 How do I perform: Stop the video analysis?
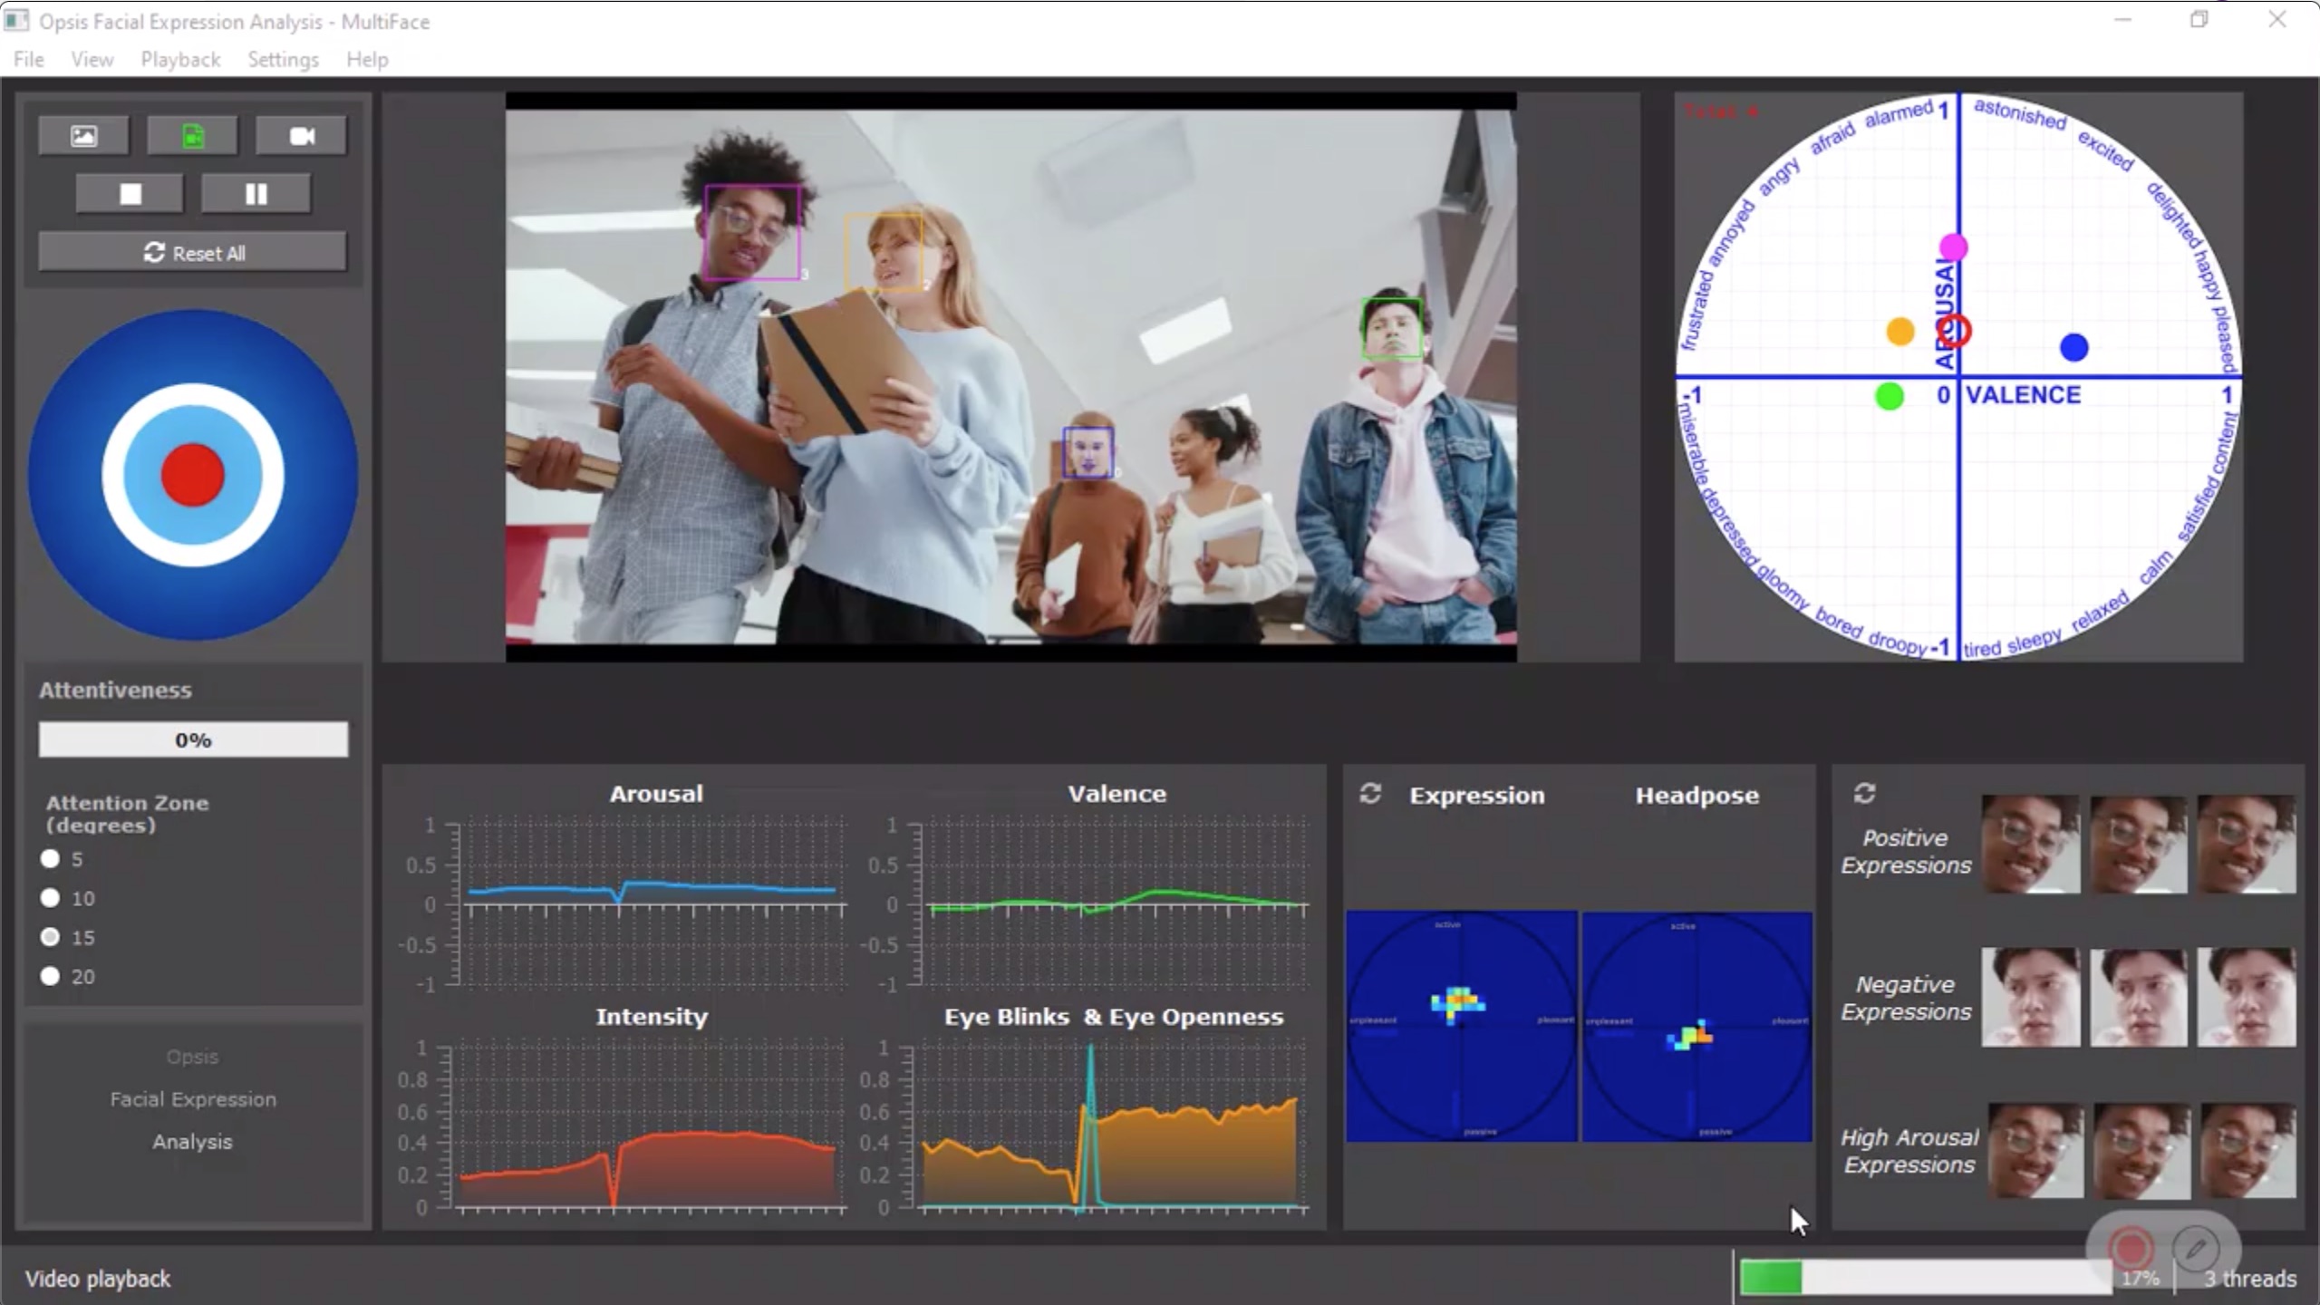pyautogui.click(x=130, y=192)
